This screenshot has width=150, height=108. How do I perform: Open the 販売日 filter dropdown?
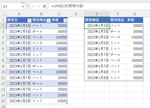(x=29, y=20)
